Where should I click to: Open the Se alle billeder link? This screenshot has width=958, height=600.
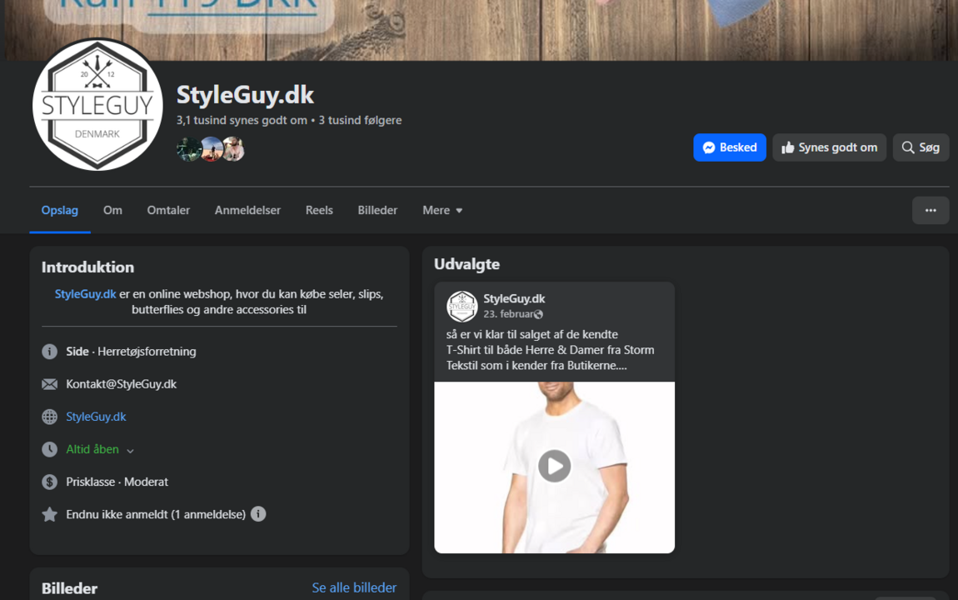point(354,587)
